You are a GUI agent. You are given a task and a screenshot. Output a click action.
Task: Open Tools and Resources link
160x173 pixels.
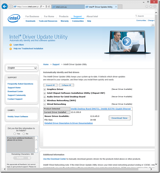point(48,21)
